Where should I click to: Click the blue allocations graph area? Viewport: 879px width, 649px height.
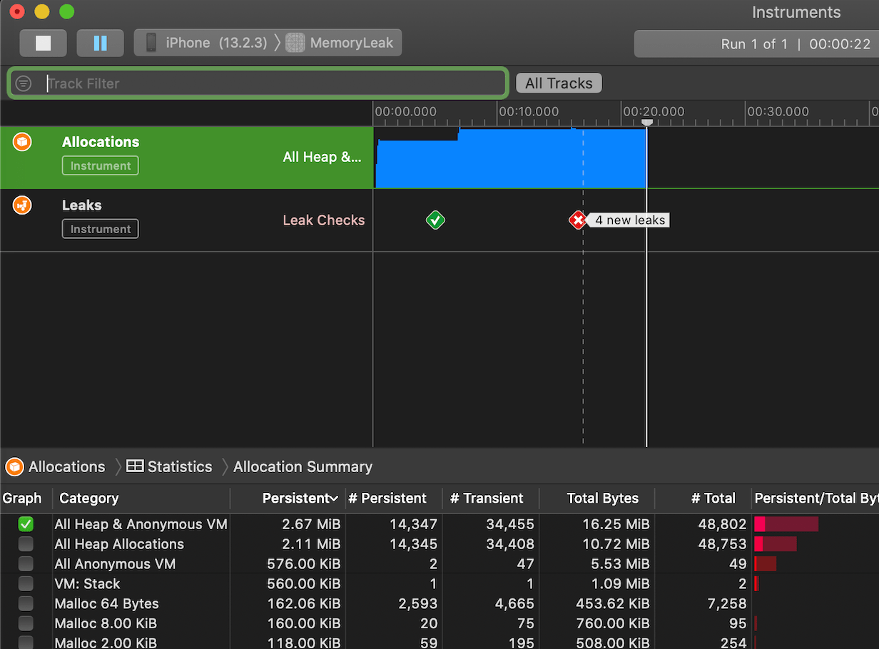510,158
